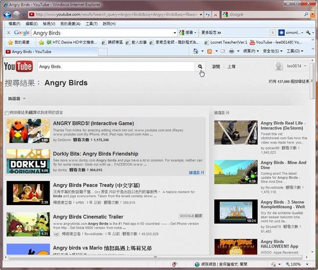Screen dimensions: 318x270
Task: Expand the 篩選器 filter dropdown
Action: pos(17,99)
